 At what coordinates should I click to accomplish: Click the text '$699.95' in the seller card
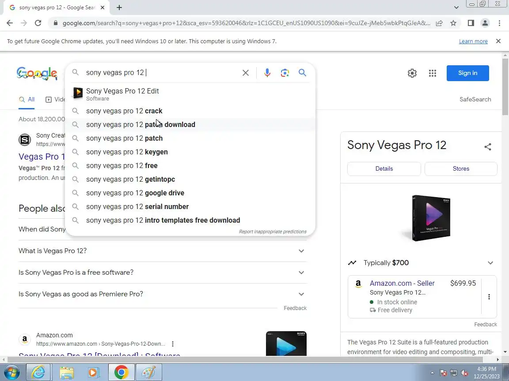tap(463, 283)
